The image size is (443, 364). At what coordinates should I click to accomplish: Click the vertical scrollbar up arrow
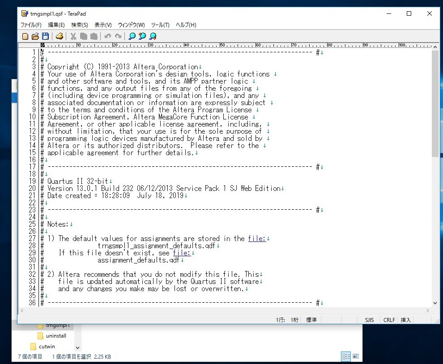(x=435, y=47)
